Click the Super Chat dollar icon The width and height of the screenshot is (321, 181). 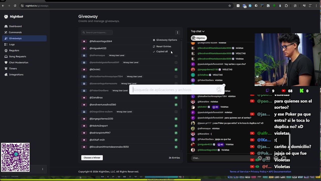pos(268,158)
